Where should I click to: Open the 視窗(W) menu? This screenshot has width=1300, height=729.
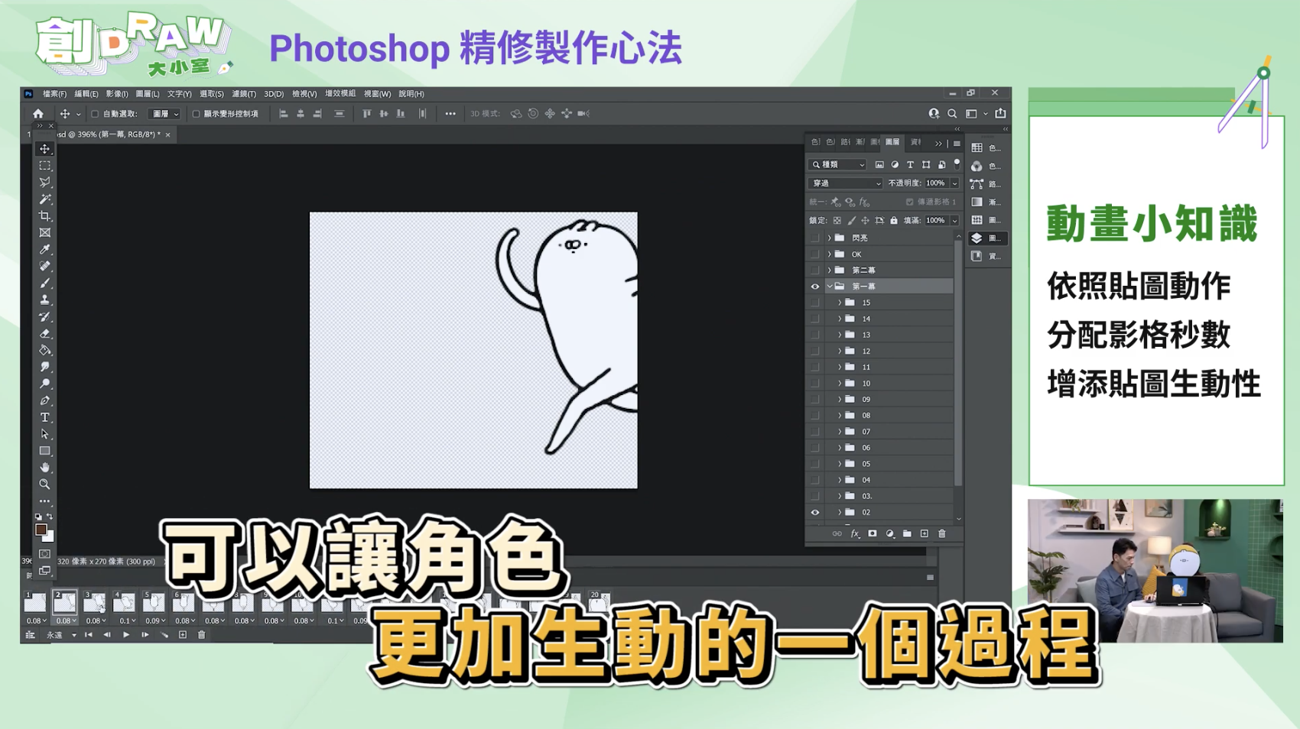point(377,94)
